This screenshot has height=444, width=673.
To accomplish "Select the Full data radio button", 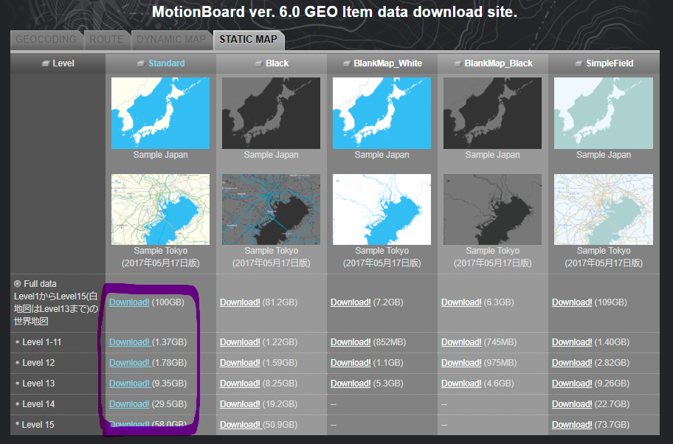I will point(18,283).
